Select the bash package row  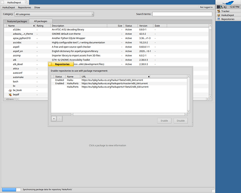pyautogui.click(x=26, y=81)
